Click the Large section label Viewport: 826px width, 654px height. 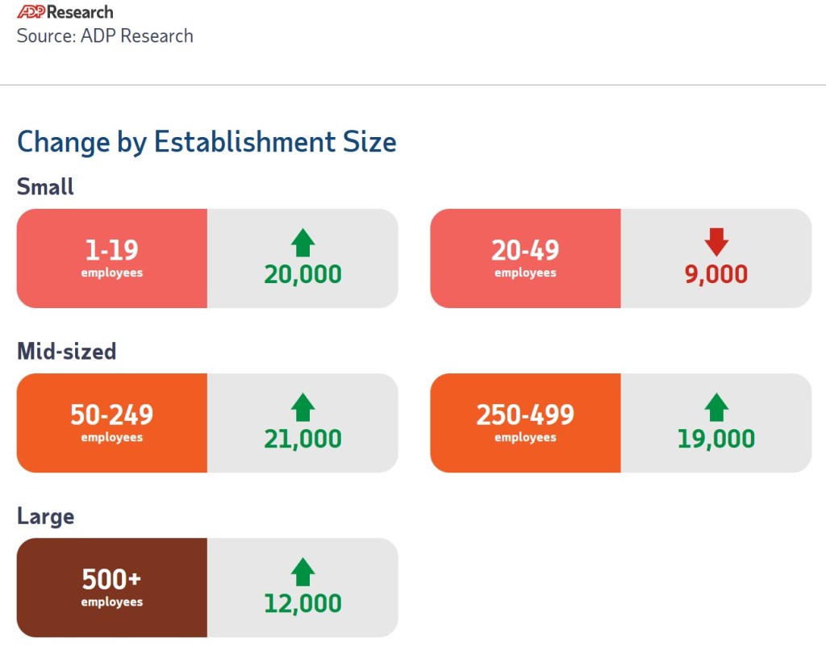pyautogui.click(x=45, y=516)
